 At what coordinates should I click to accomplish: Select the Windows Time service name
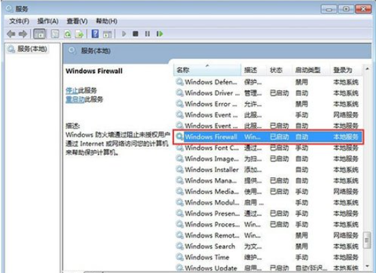(207, 257)
